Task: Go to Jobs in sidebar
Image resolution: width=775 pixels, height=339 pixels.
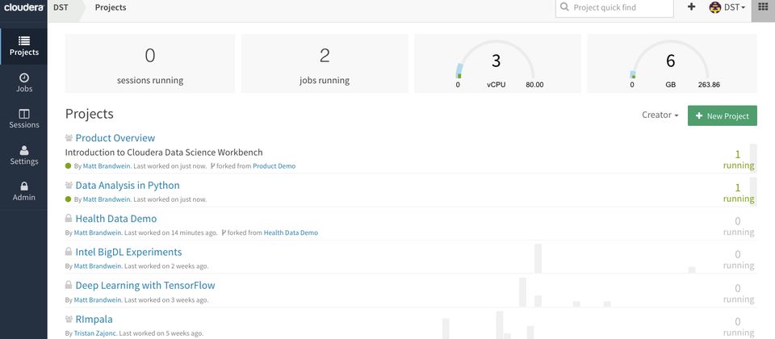Action: (x=23, y=82)
